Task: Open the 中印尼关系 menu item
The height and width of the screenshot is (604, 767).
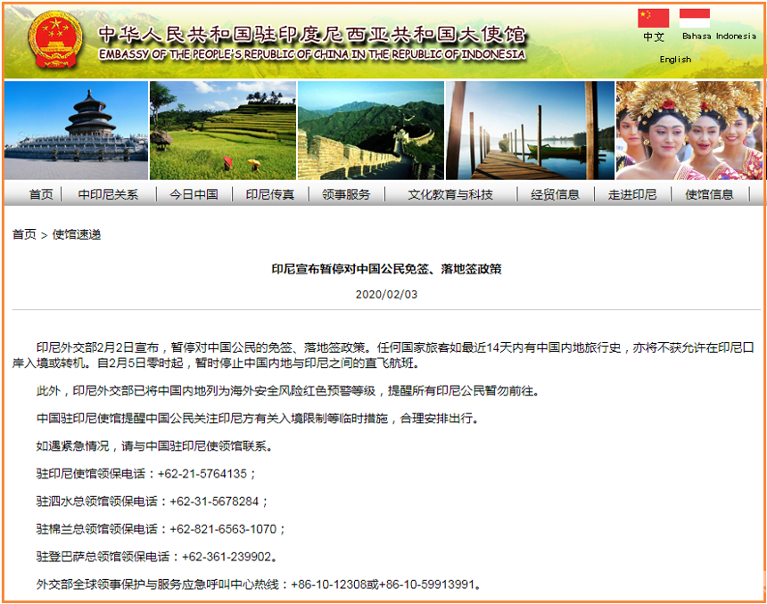Action: [x=108, y=194]
